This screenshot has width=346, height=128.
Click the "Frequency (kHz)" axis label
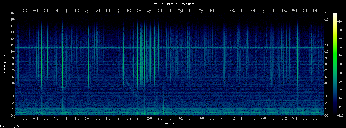4,64
